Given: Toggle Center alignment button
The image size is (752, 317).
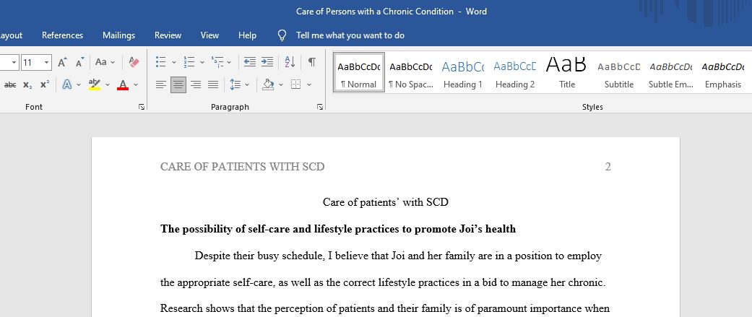Looking at the screenshot, I should [x=178, y=85].
